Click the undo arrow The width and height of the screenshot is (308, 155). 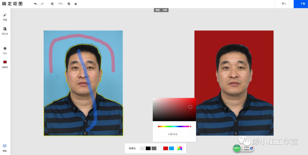(35, 4)
